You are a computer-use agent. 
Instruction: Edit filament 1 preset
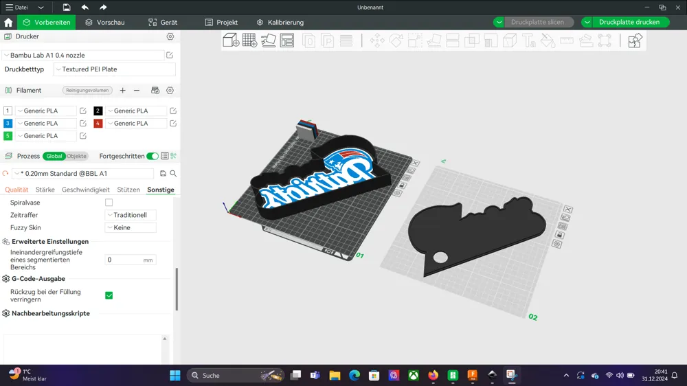point(83,111)
